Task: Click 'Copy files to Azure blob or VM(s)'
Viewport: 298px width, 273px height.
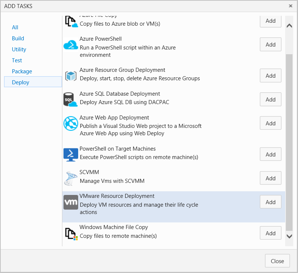Action: (x=120, y=24)
